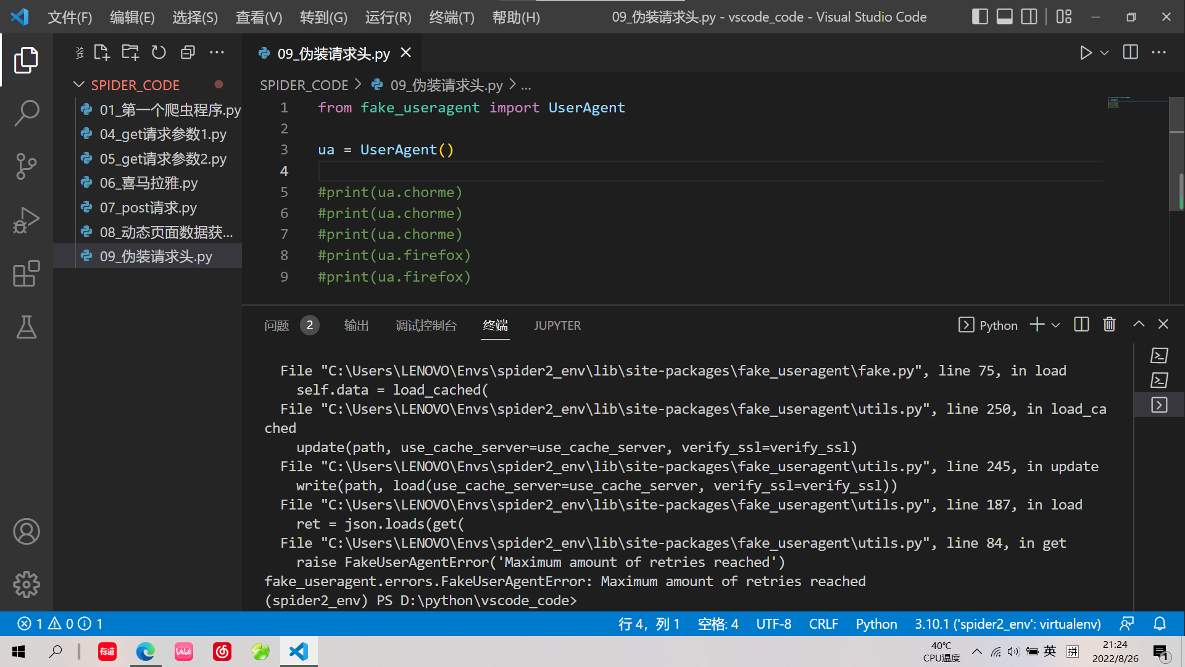Open NetEase Cloud Music taskbar icon
1185x667 pixels.
(222, 652)
